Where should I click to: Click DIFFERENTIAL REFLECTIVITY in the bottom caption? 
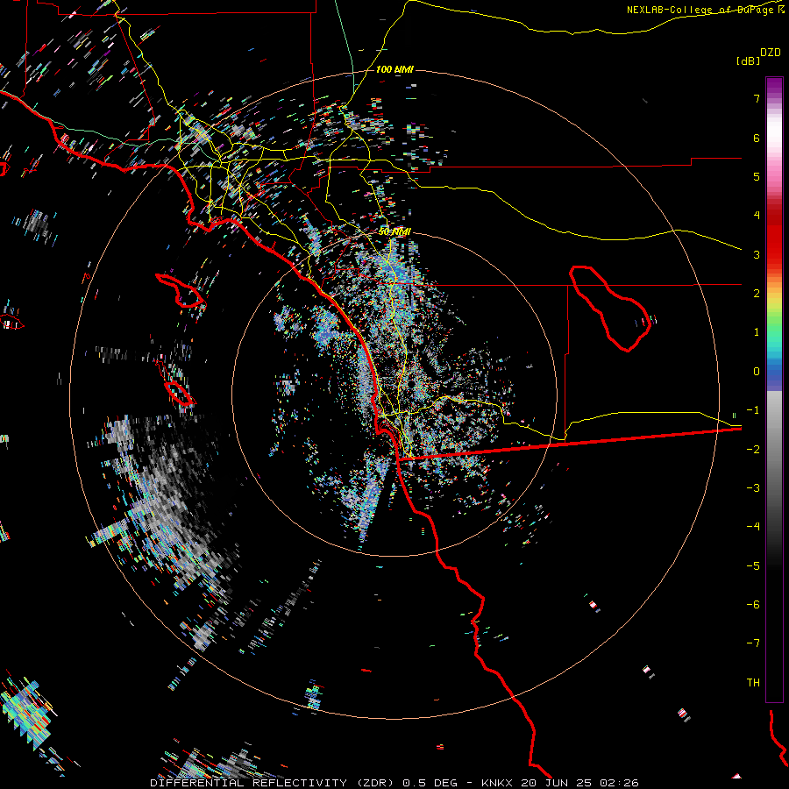tap(249, 783)
